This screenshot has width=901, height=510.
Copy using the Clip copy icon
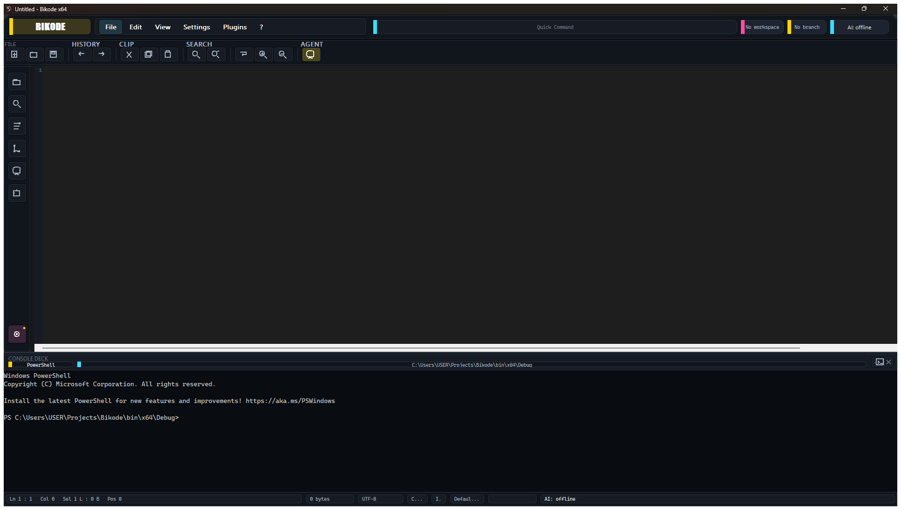tap(149, 54)
